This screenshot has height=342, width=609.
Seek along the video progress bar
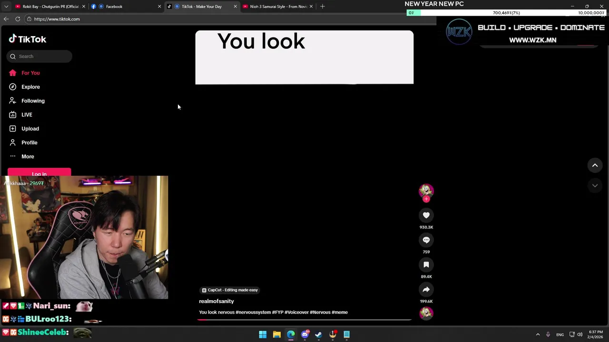point(304,320)
